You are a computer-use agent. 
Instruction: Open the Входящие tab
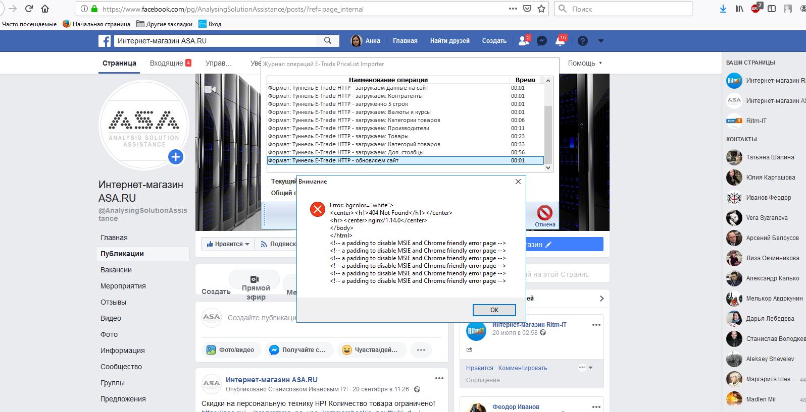pos(171,63)
